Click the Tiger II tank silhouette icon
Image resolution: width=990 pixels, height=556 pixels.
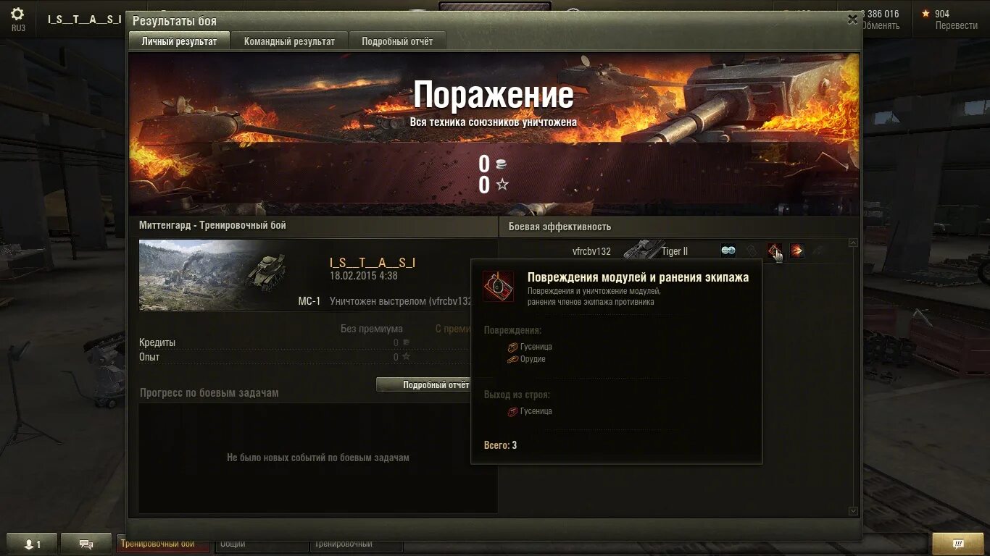641,250
